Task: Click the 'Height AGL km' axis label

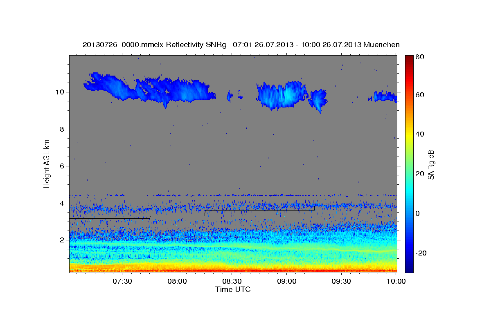Action: [x=47, y=164]
